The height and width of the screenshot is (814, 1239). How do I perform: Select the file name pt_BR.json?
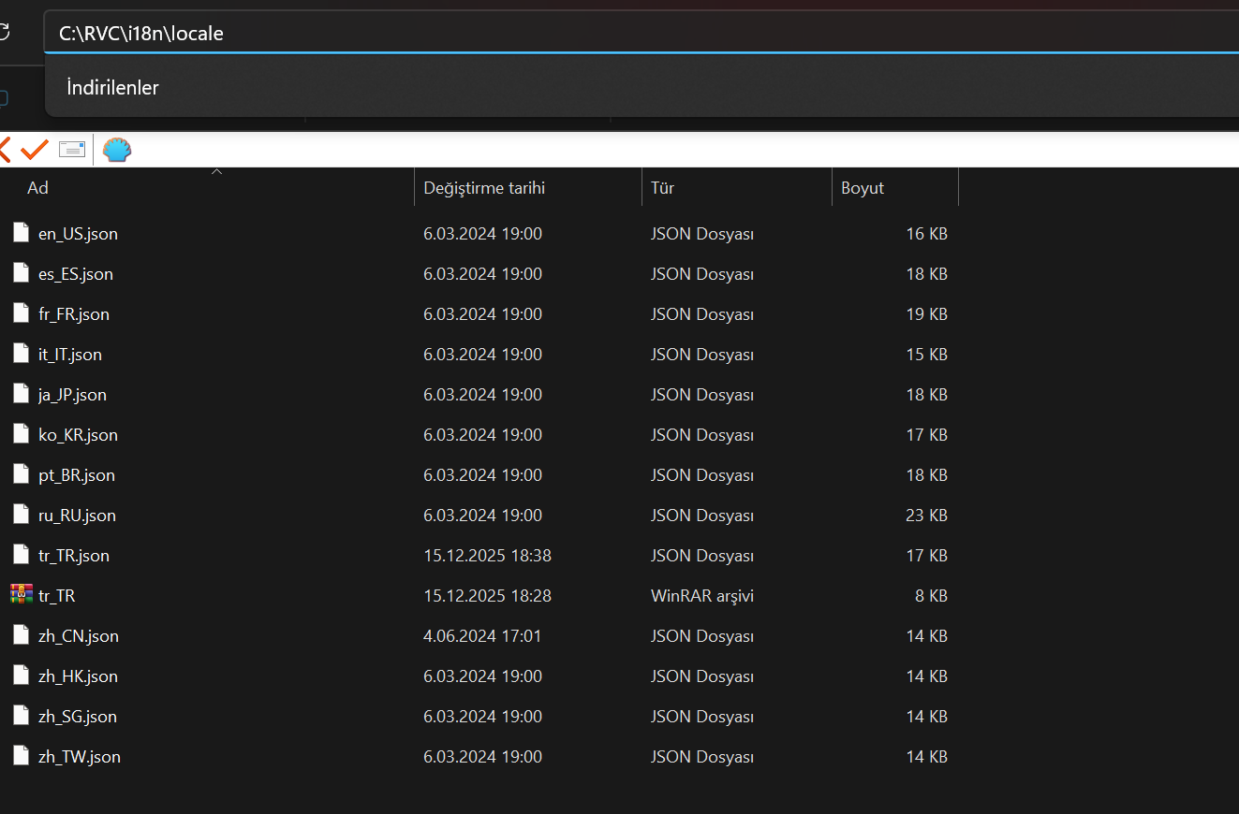click(x=77, y=475)
